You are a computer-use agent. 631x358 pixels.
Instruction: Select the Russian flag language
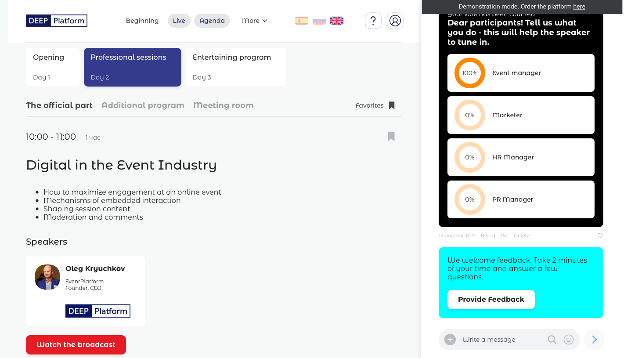coord(319,21)
